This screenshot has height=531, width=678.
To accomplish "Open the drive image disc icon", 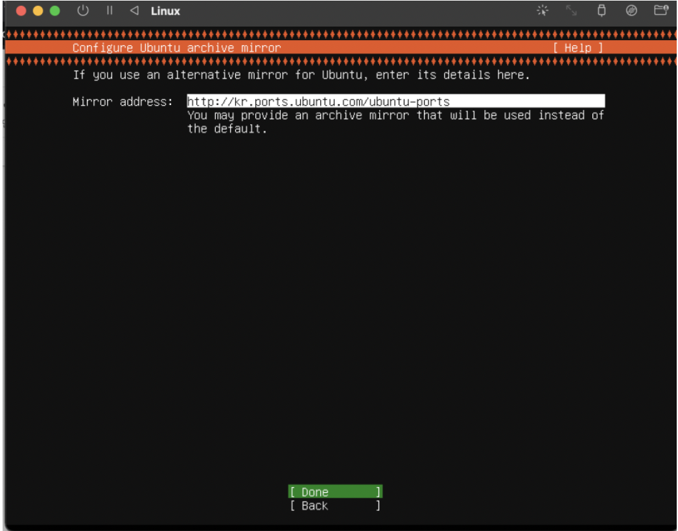I will click(631, 11).
